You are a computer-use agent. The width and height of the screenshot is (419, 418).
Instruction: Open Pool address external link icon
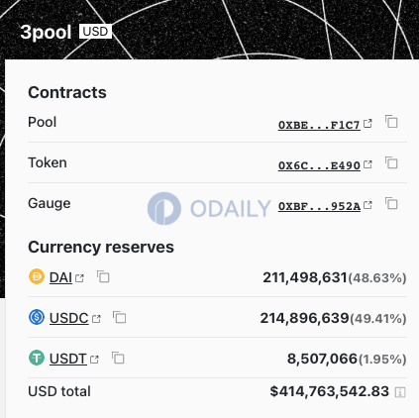tap(367, 124)
